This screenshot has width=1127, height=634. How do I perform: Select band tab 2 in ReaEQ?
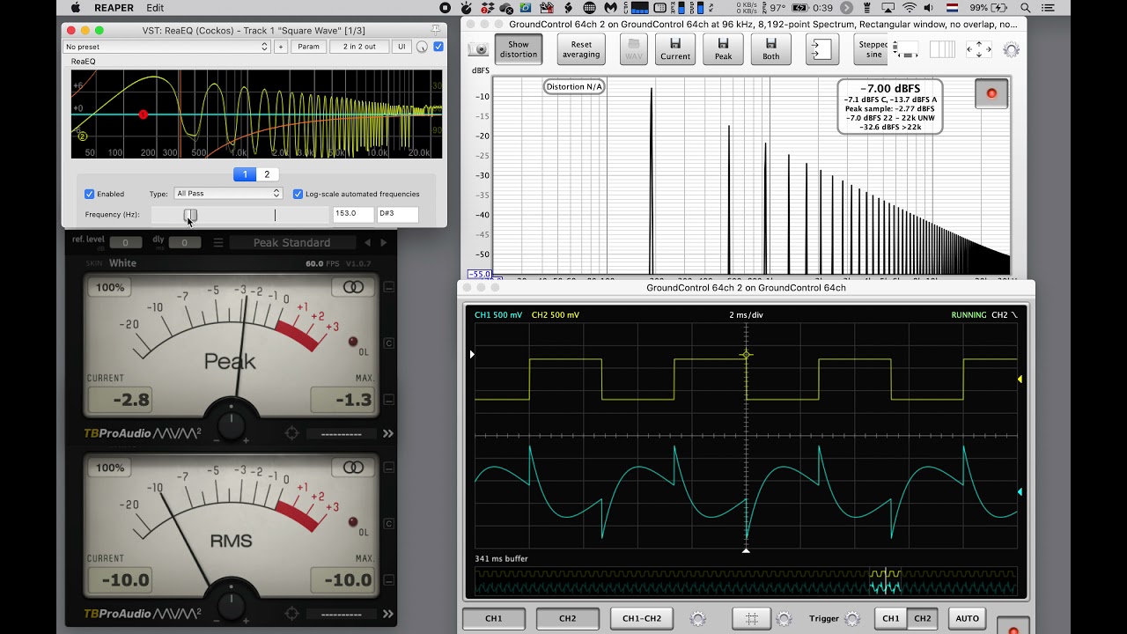pos(267,174)
